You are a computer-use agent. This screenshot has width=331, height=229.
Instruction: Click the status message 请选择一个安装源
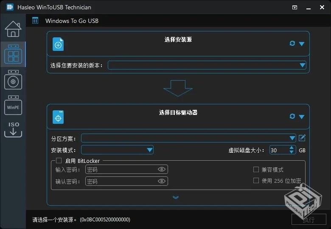point(54,220)
